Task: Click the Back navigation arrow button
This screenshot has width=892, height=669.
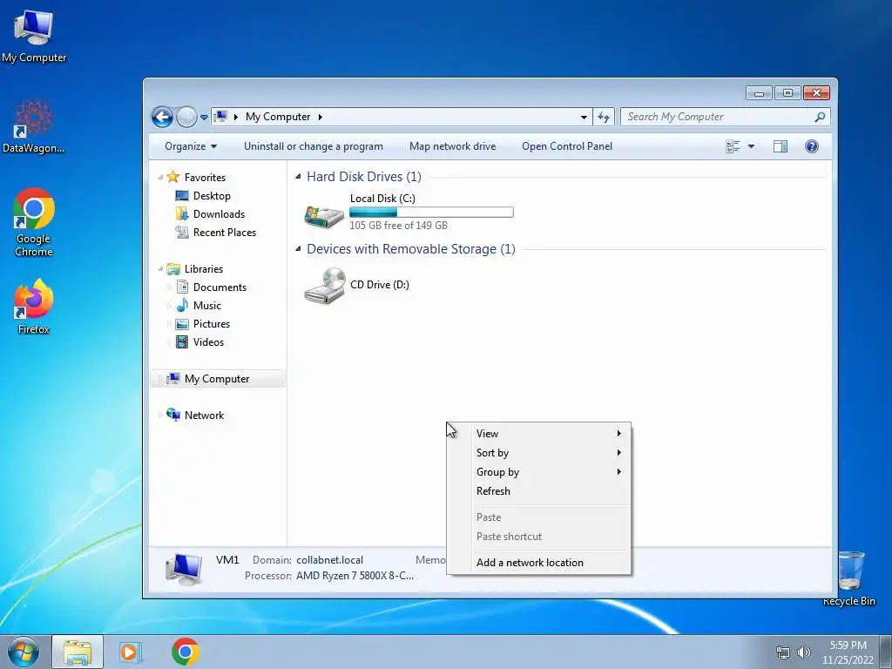Action: 162,118
